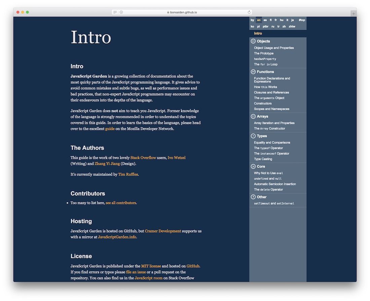
Task: Click 'see all contributors' link
Action: 121,203
